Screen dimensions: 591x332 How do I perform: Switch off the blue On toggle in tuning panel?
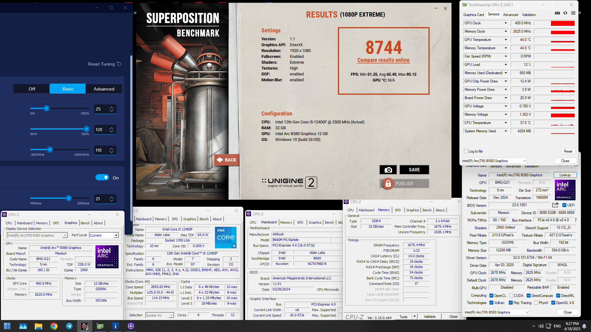coord(102,177)
